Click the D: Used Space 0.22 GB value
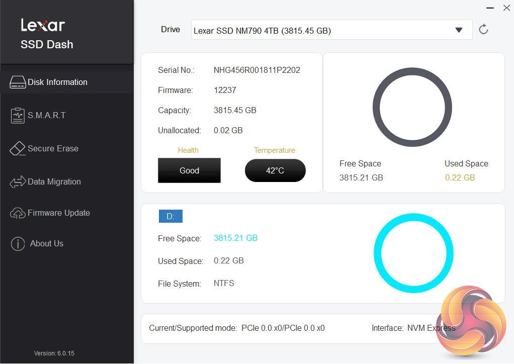 pos(228,261)
